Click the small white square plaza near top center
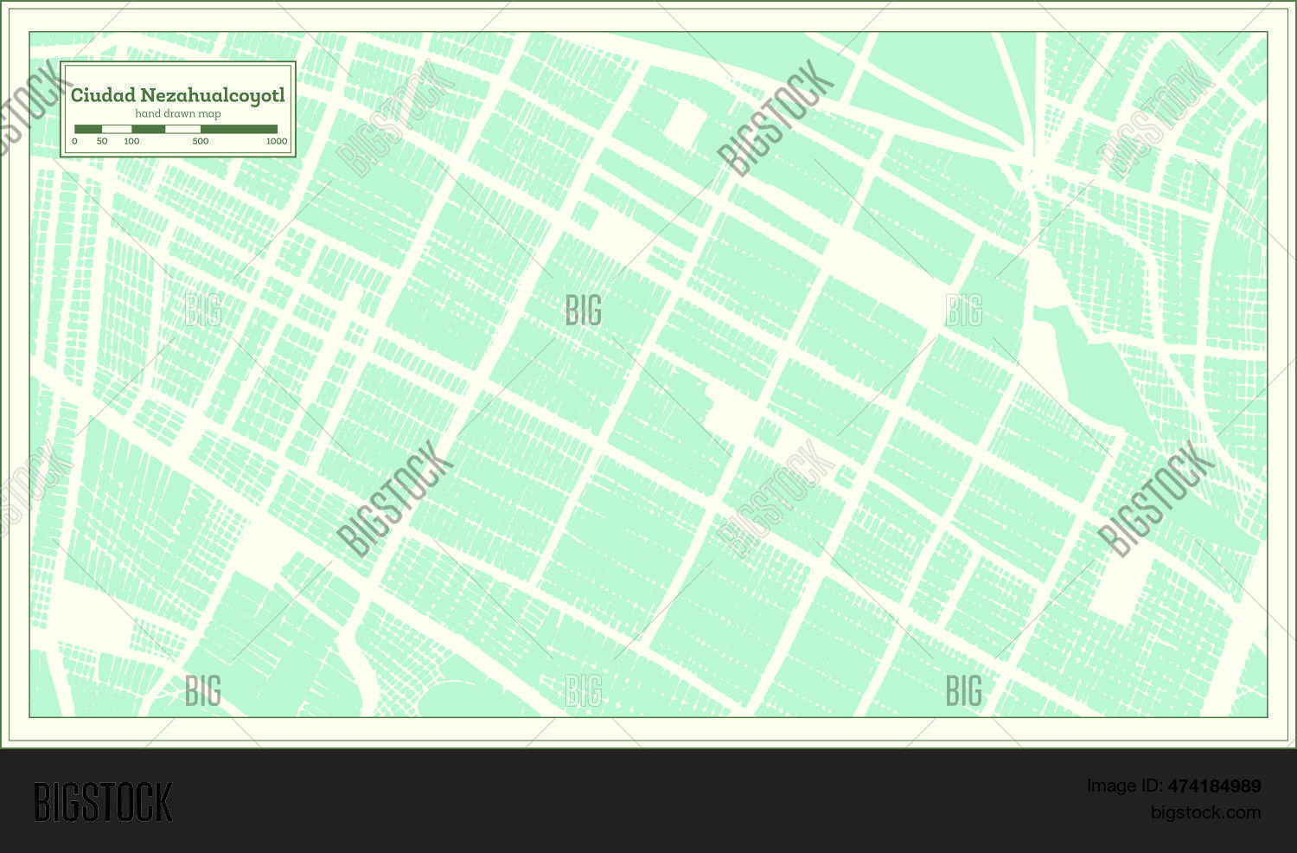This screenshot has height=853, width=1297. coord(684,120)
